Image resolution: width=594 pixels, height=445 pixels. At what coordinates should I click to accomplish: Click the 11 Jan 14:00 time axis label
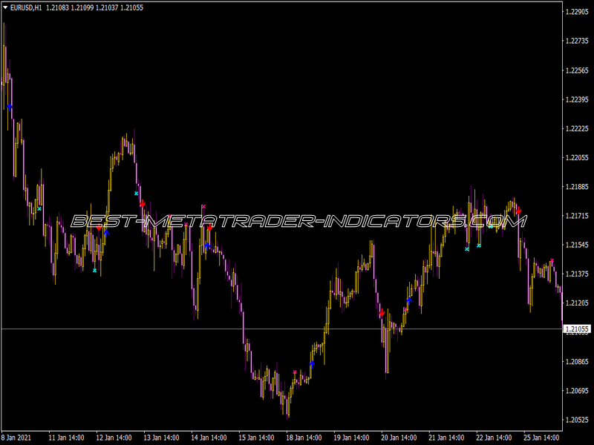pyautogui.click(x=66, y=438)
